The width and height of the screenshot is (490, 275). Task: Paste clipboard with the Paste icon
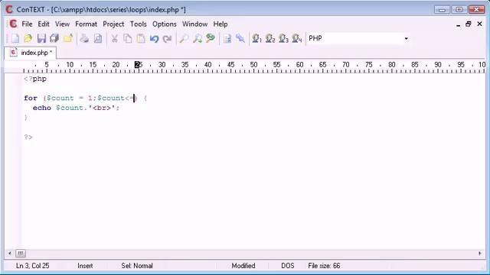point(141,39)
